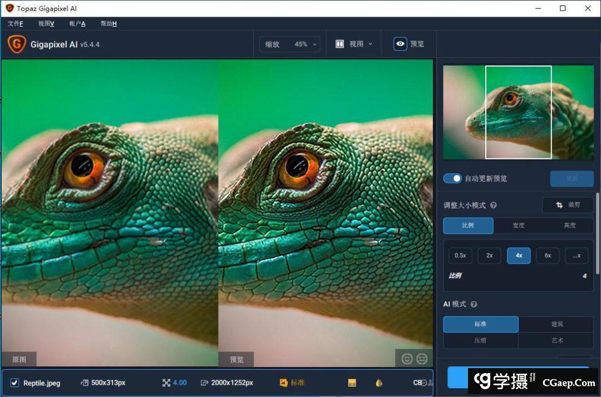Toggle the 预览 eye button

(x=400, y=44)
